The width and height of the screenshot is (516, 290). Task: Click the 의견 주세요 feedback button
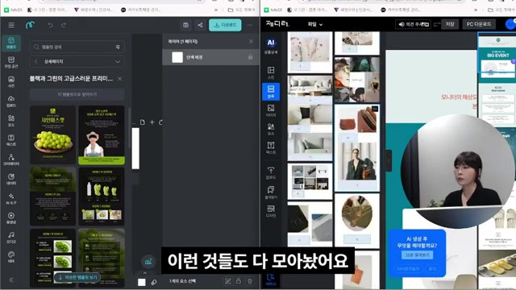(414, 24)
